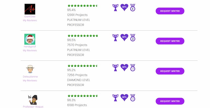The width and height of the screenshot is (210, 108).
Task: Request writer nerdyprof
Action: pos(170,41)
